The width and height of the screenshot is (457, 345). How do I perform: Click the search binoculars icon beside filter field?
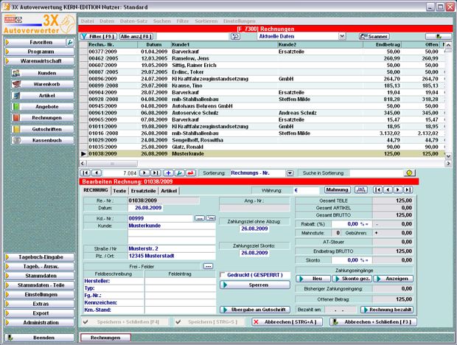[x=235, y=36]
